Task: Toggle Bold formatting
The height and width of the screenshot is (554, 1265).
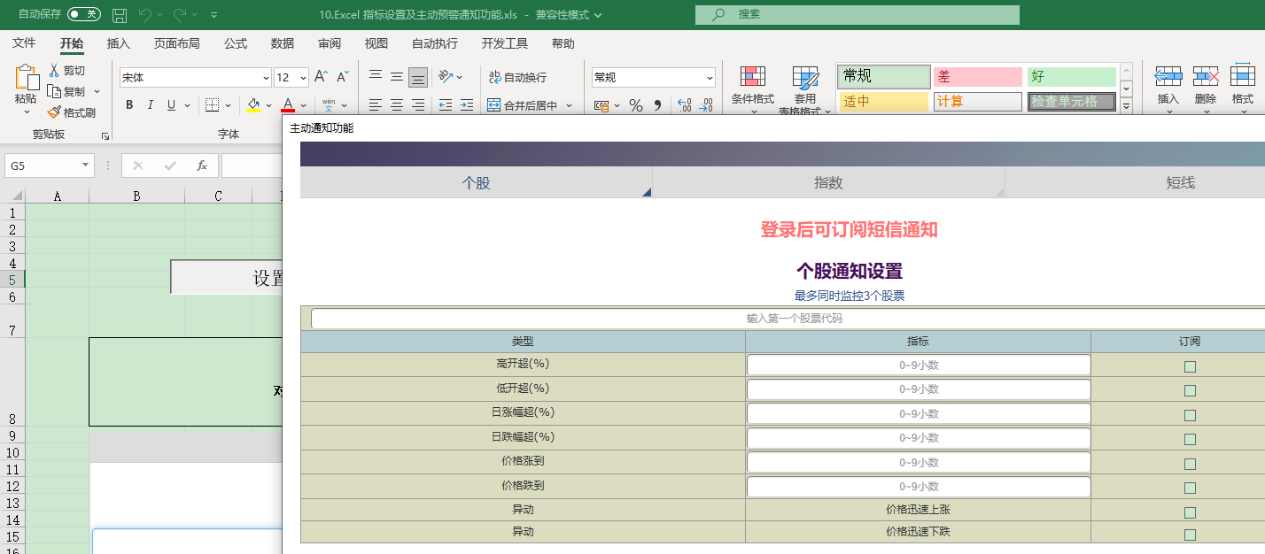Action: [129, 105]
